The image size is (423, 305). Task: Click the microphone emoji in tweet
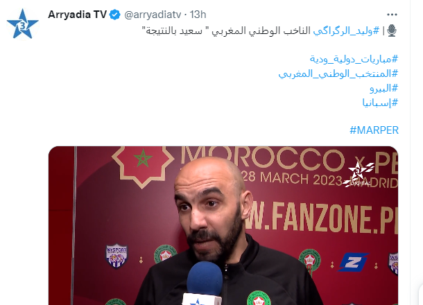pos(392,31)
